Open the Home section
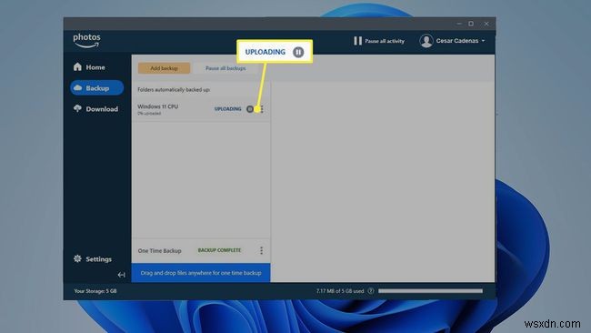591x333 pixels. click(x=89, y=67)
